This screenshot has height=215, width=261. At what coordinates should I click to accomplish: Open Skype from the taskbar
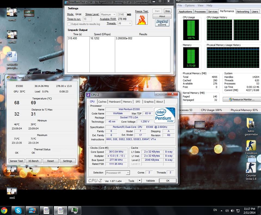(x=18, y=210)
